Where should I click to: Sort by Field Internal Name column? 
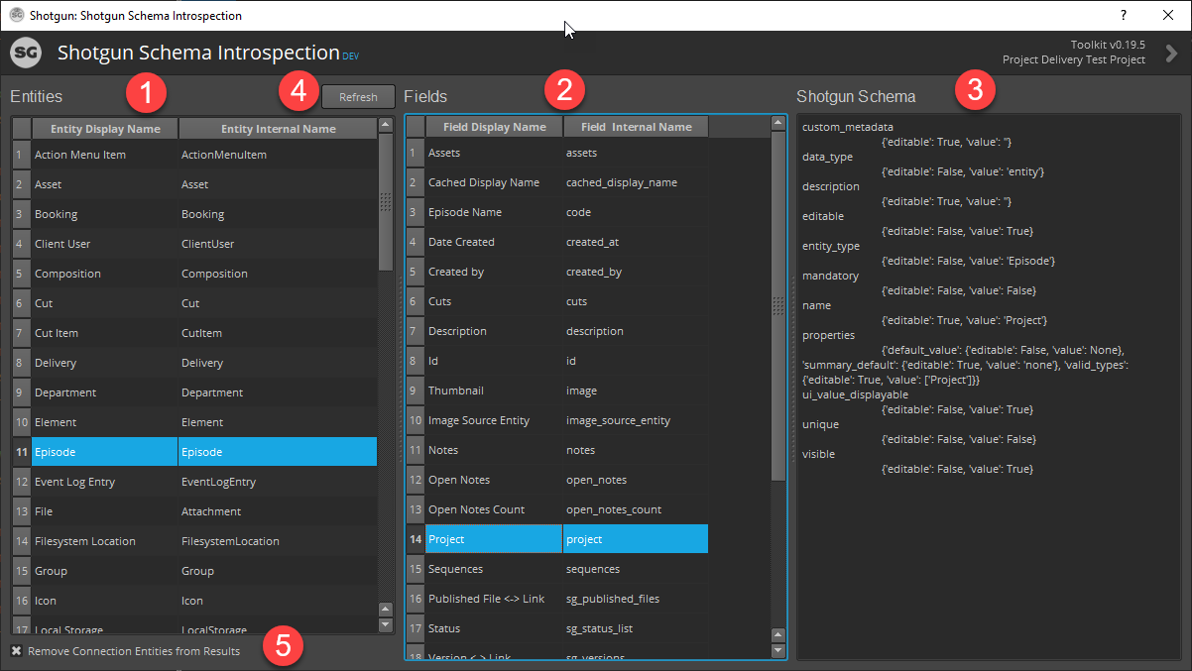pos(636,127)
